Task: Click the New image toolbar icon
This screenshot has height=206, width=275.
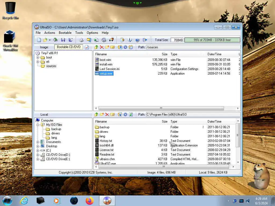Action: click(39, 40)
